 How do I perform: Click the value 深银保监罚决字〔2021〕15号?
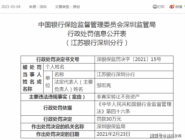129,59
